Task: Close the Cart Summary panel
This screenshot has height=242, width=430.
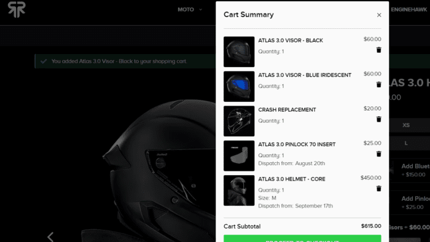Action: 379,15
